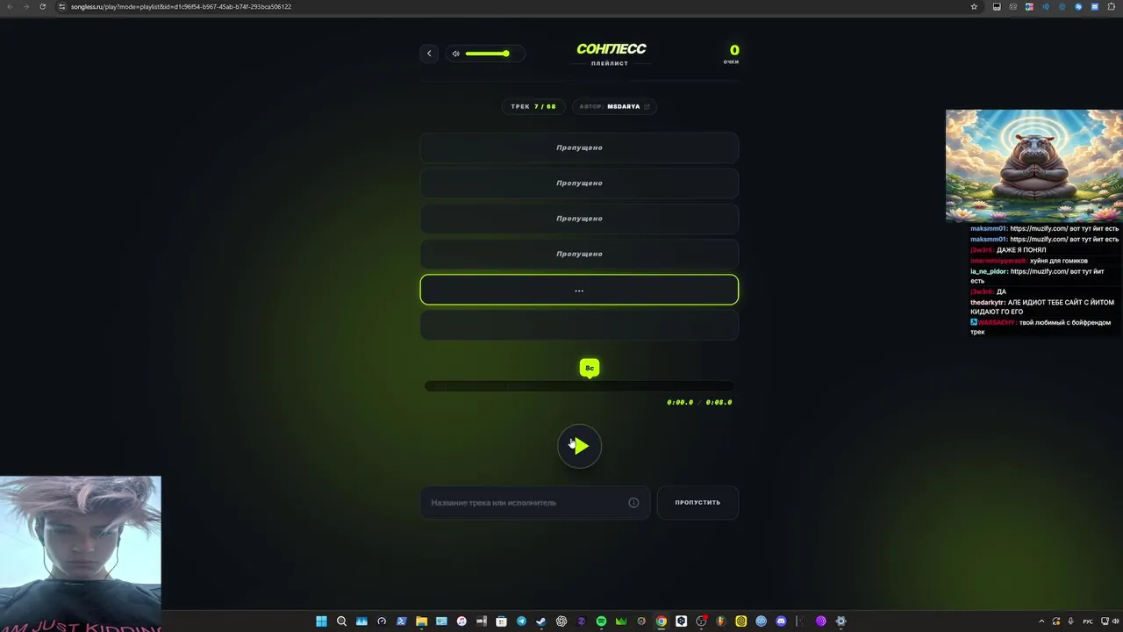
Task: Click the Shazam extension icon
Action: pyautogui.click(x=1078, y=6)
